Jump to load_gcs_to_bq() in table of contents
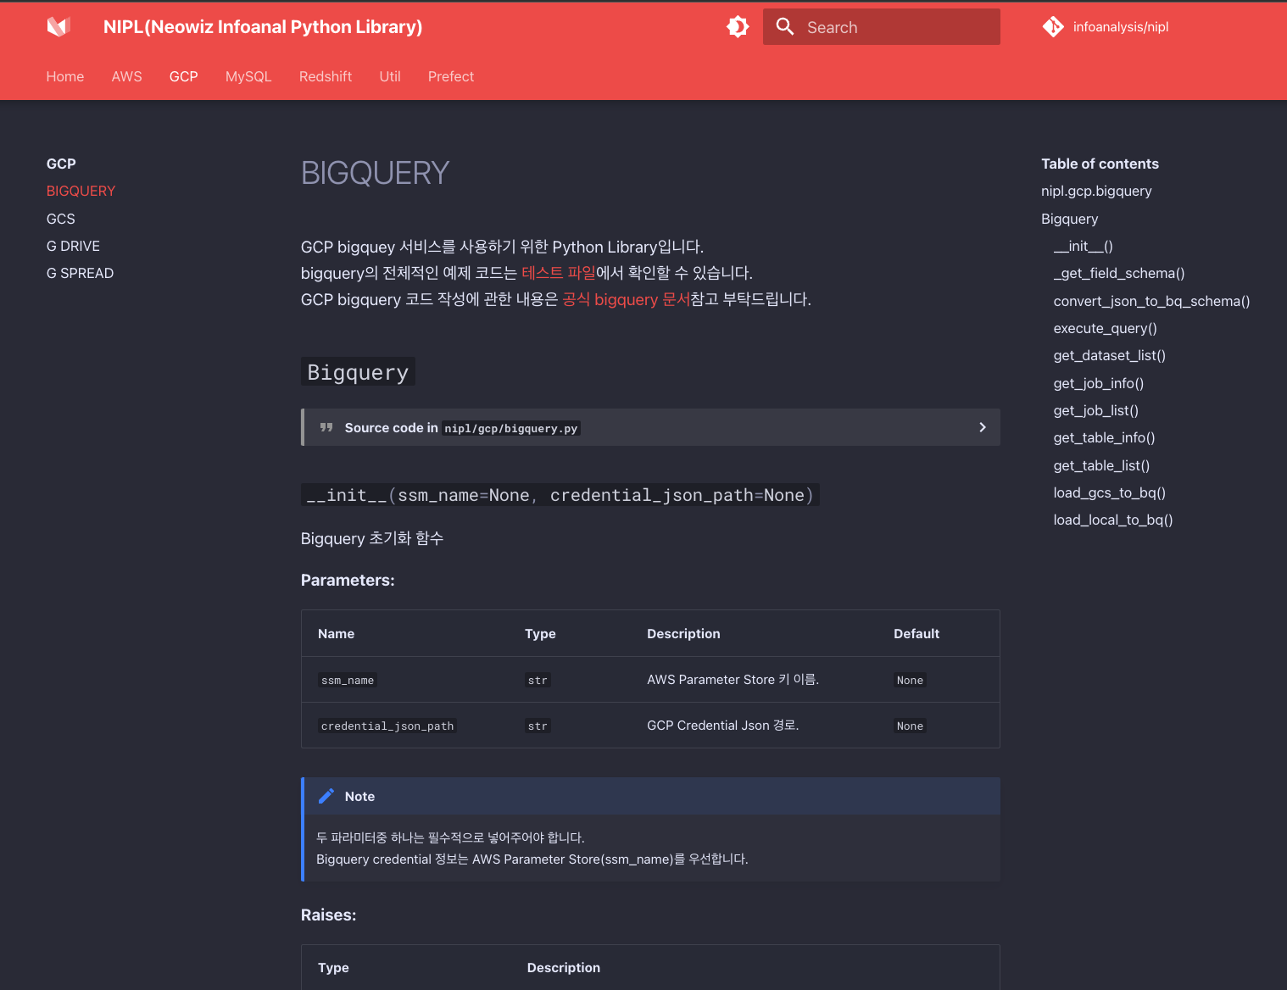This screenshot has height=990, width=1287. click(x=1110, y=492)
